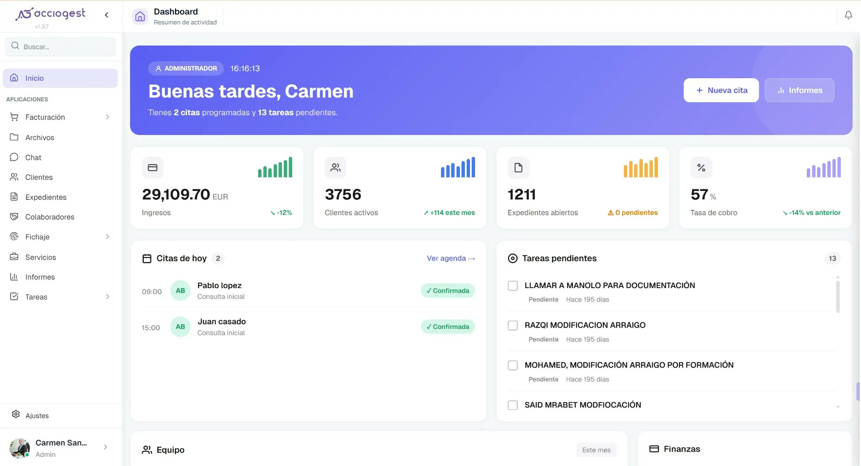Image resolution: width=861 pixels, height=466 pixels.
Task: Select the Archivos folder icon
Action: tap(14, 137)
